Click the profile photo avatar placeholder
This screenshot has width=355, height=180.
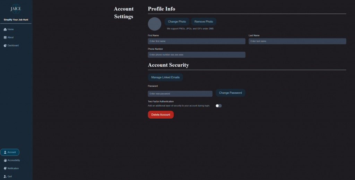pos(155,24)
